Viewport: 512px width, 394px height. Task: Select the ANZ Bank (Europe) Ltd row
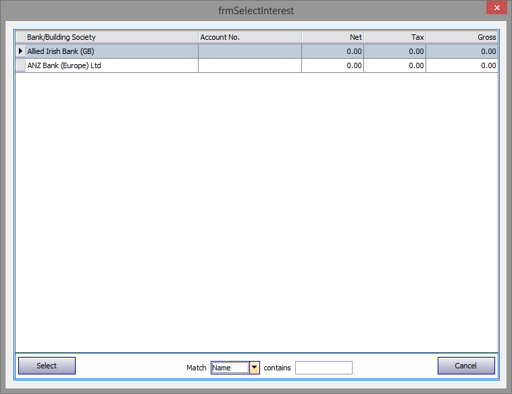coord(257,65)
